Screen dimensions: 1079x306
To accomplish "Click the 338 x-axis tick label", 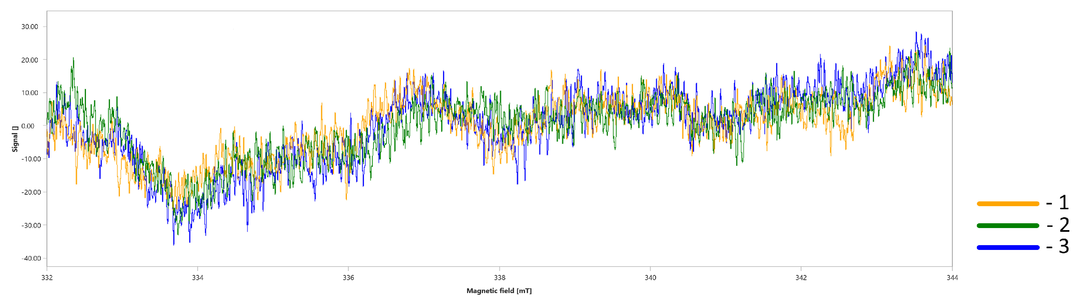I will [x=500, y=278].
